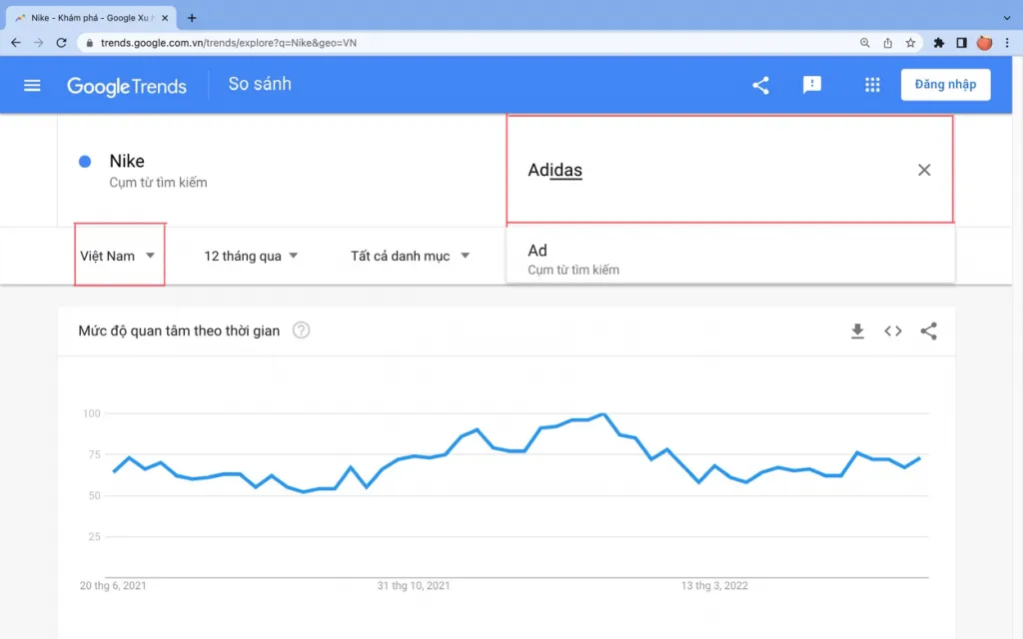Share this comparison from the header

click(760, 86)
